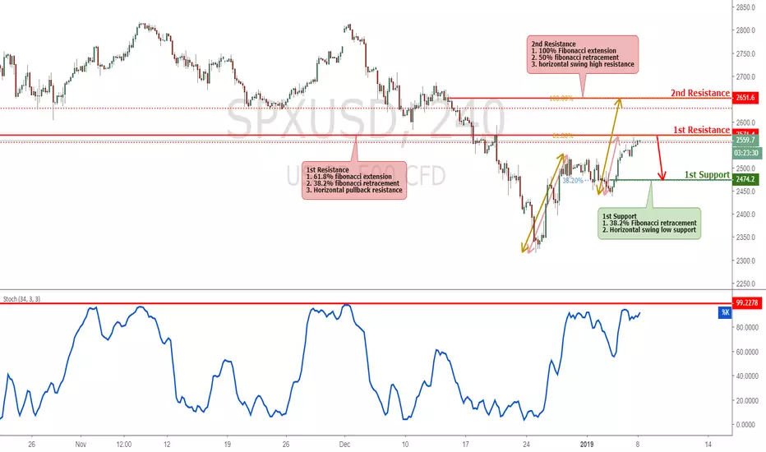Click the 17 date on time axis
The image size is (766, 452).
pyautogui.click(x=465, y=444)
